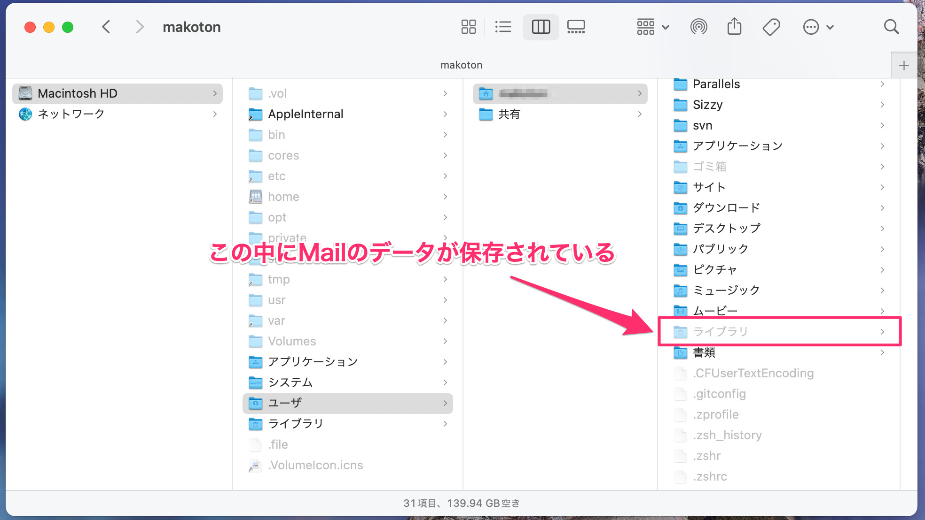Open the grouping options dropdown

click(x=652, y=27)
